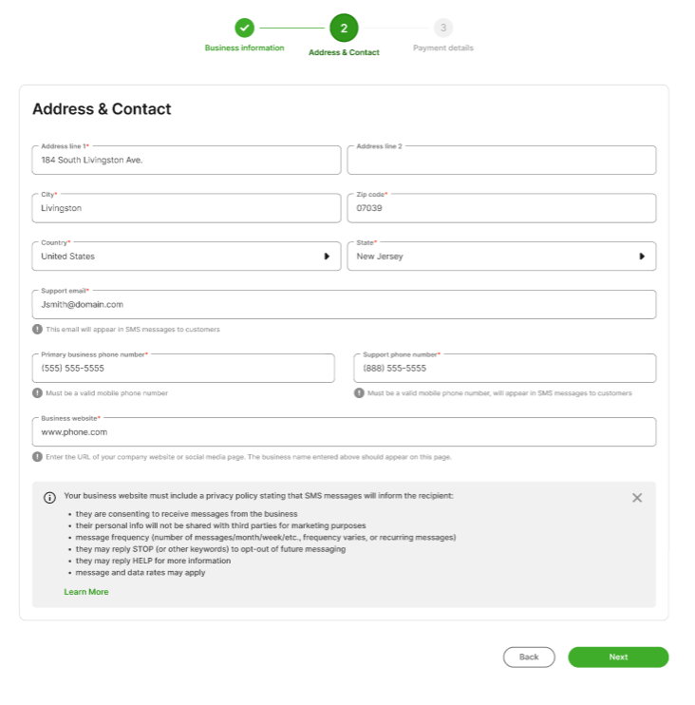Image resolution: width=695 pixels, height=705 pixels.
Task: Expand the State dropdown arrow
Action: tap(642, 257)
